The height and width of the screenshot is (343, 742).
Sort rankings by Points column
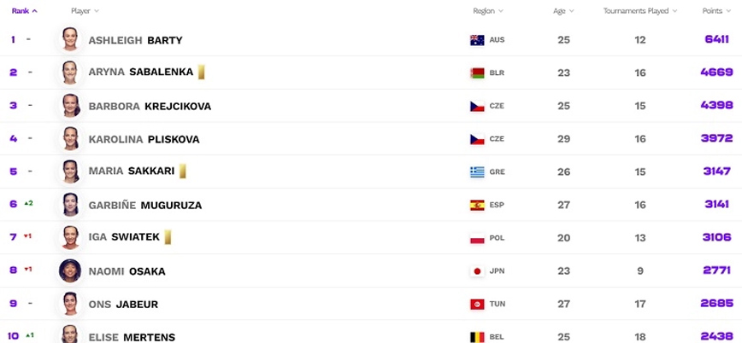tap(715, 11)
